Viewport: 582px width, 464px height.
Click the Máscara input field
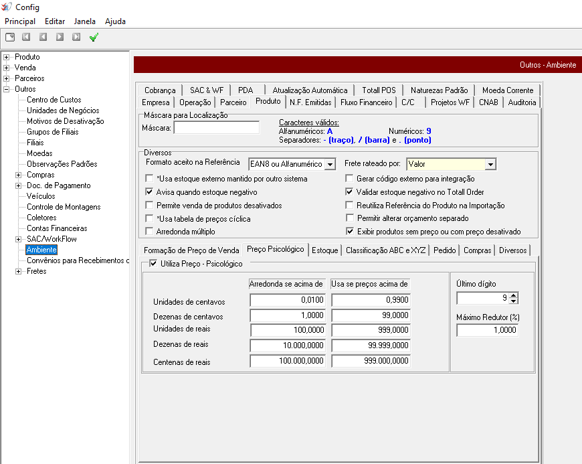tap(216, 127)
